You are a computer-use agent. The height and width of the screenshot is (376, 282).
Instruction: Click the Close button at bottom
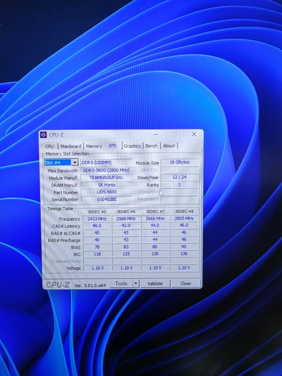coord(186,283)
